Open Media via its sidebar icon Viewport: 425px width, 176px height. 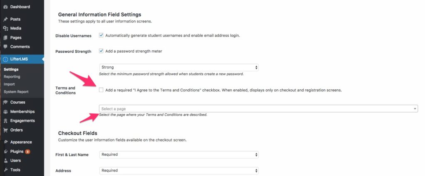pyautogui.click(x=5, y=28)
